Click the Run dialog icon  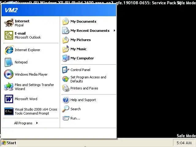tap(66, 118)
